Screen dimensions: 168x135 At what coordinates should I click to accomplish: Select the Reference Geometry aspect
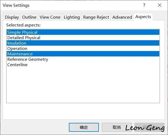coord(83,59)
